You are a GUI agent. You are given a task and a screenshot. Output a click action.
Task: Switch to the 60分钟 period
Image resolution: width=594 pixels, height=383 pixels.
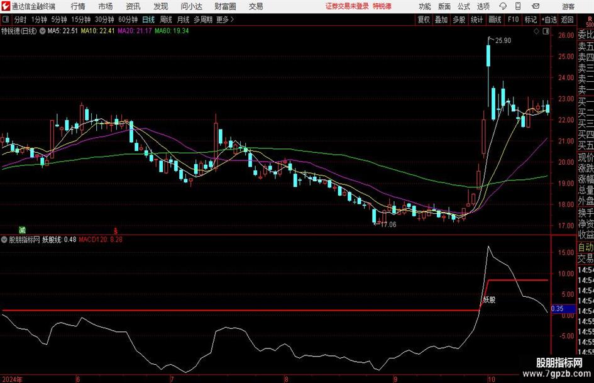(128, 19)
